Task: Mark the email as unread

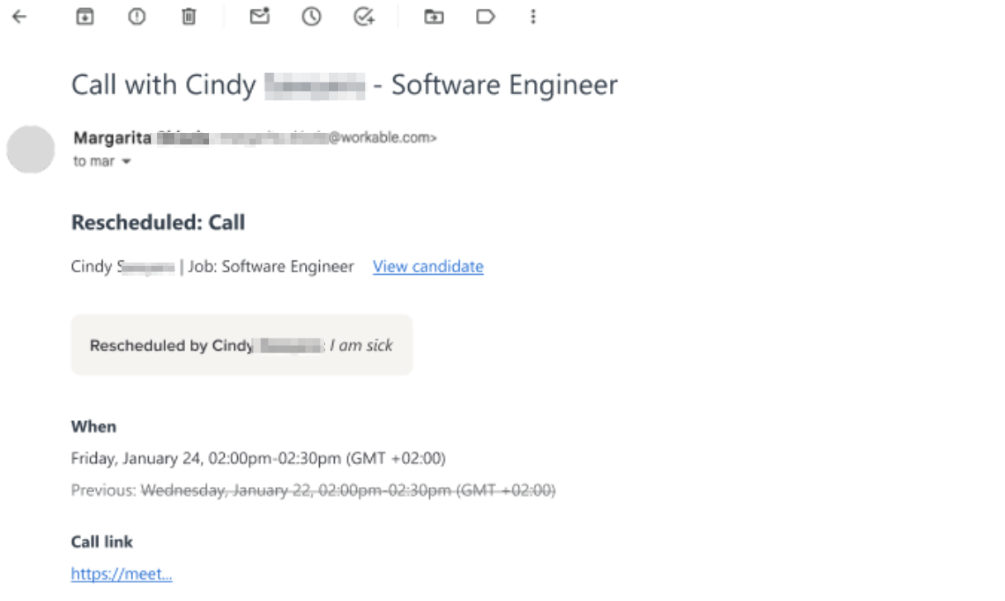Action: (260, 17)
